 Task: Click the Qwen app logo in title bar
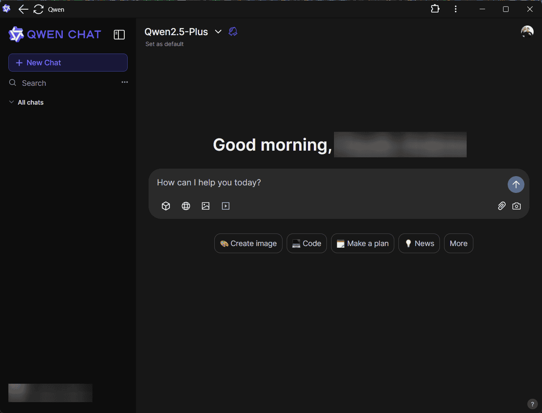click(x=6, y=9)
